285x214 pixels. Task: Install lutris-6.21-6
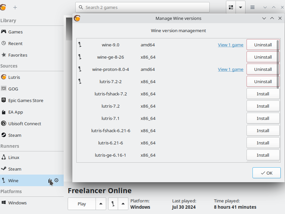coord(263,143)
